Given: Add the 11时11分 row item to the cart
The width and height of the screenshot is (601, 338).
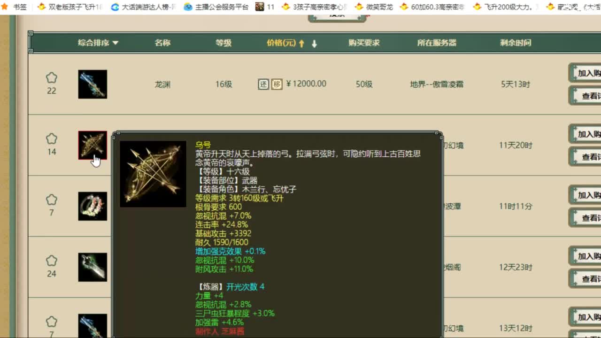Looking at the screenshot, I should pos(585,195).
